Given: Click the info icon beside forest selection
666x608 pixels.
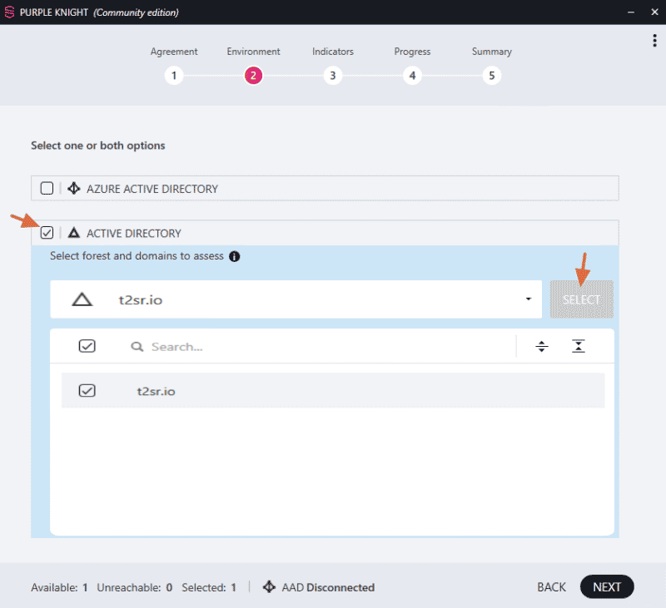Looking at the screenshot, I should coord(235,257).
